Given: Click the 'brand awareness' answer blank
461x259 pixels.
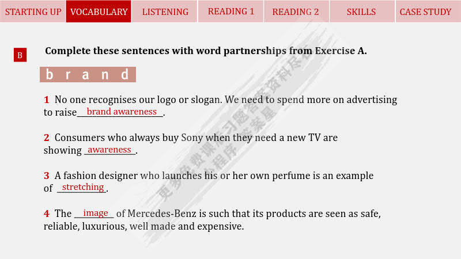Looking at the screenshot, I should coord(122,112).
